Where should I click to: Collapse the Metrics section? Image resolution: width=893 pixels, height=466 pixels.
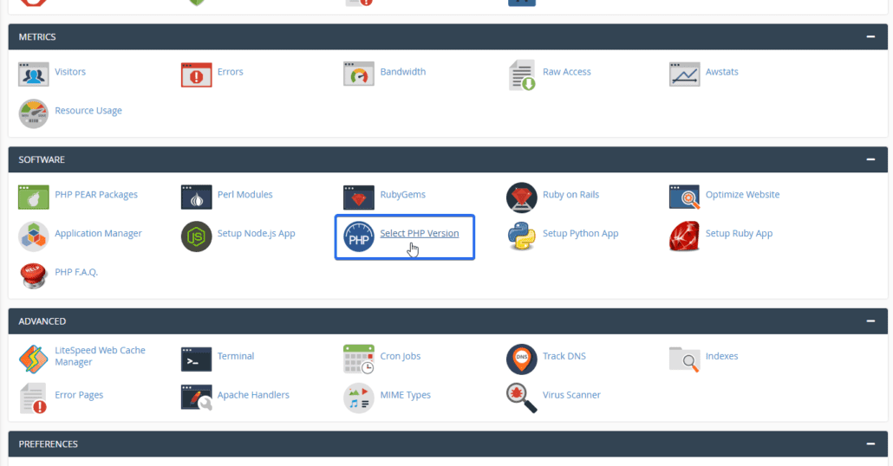pos(870,36)
